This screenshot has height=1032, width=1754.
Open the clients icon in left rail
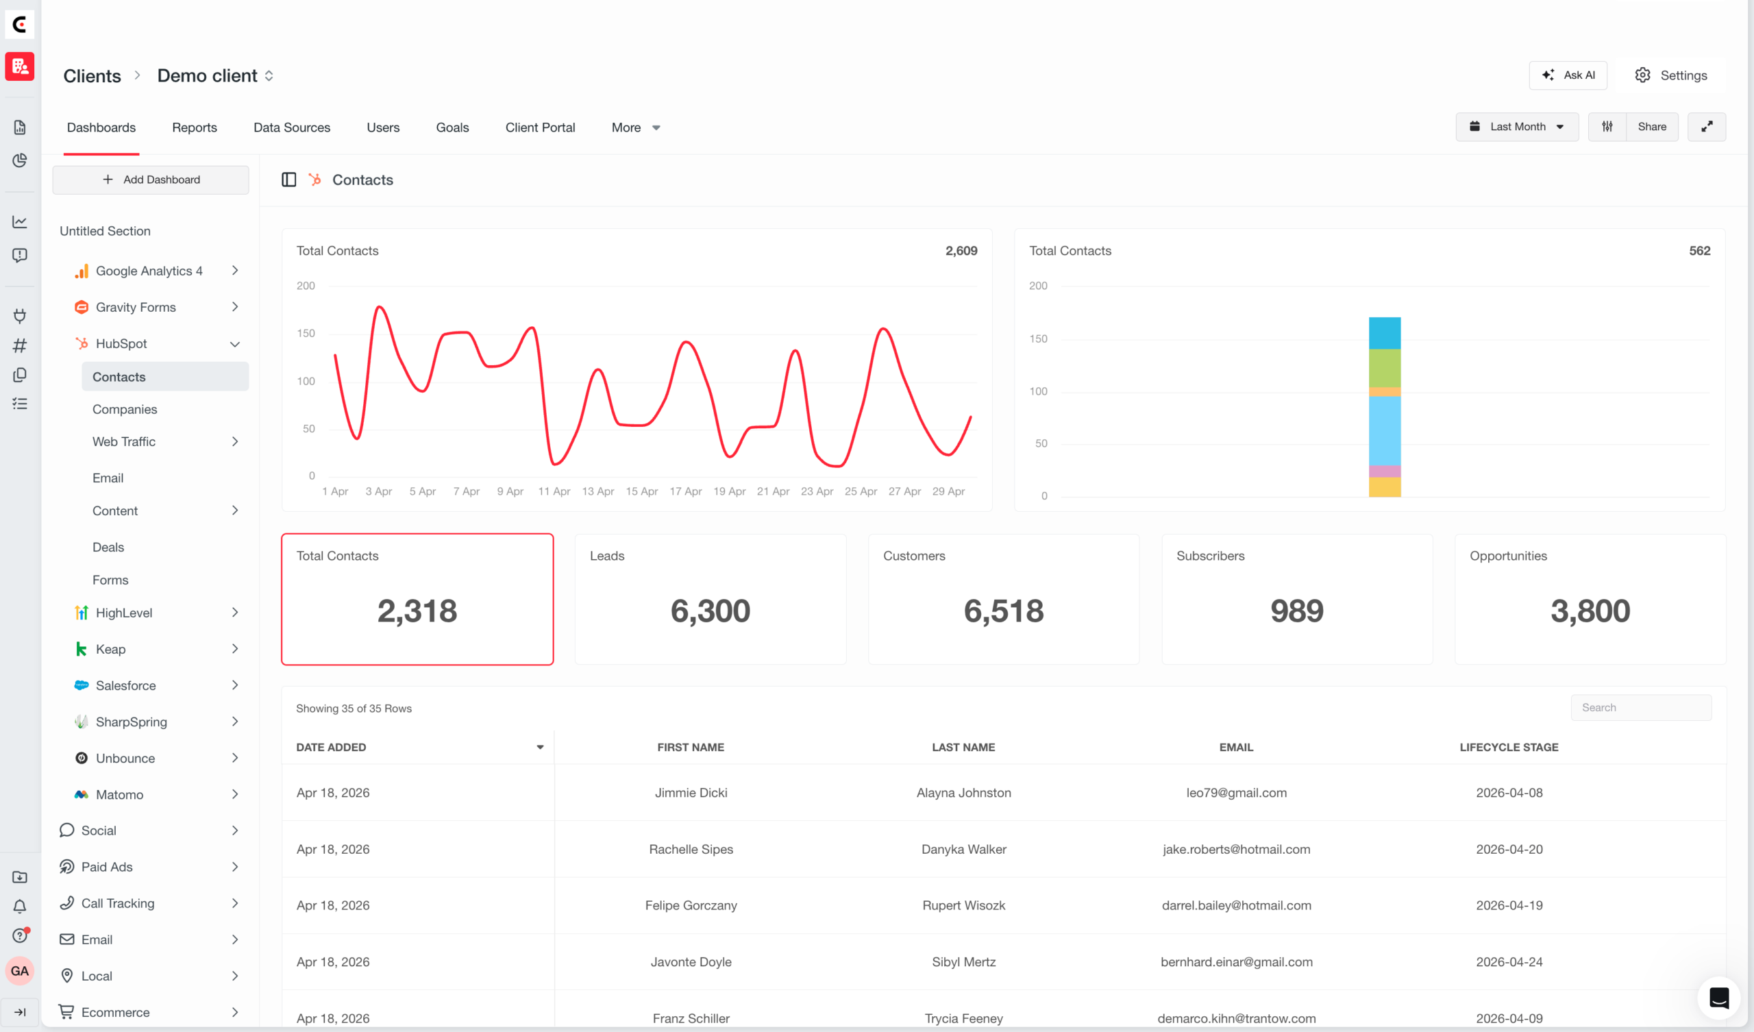(x=19, y=67)
